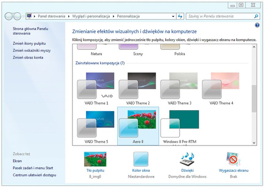The image size is (264, 187).
Task: Open Centrum ułatwień dostępu link
Action: 34,175
